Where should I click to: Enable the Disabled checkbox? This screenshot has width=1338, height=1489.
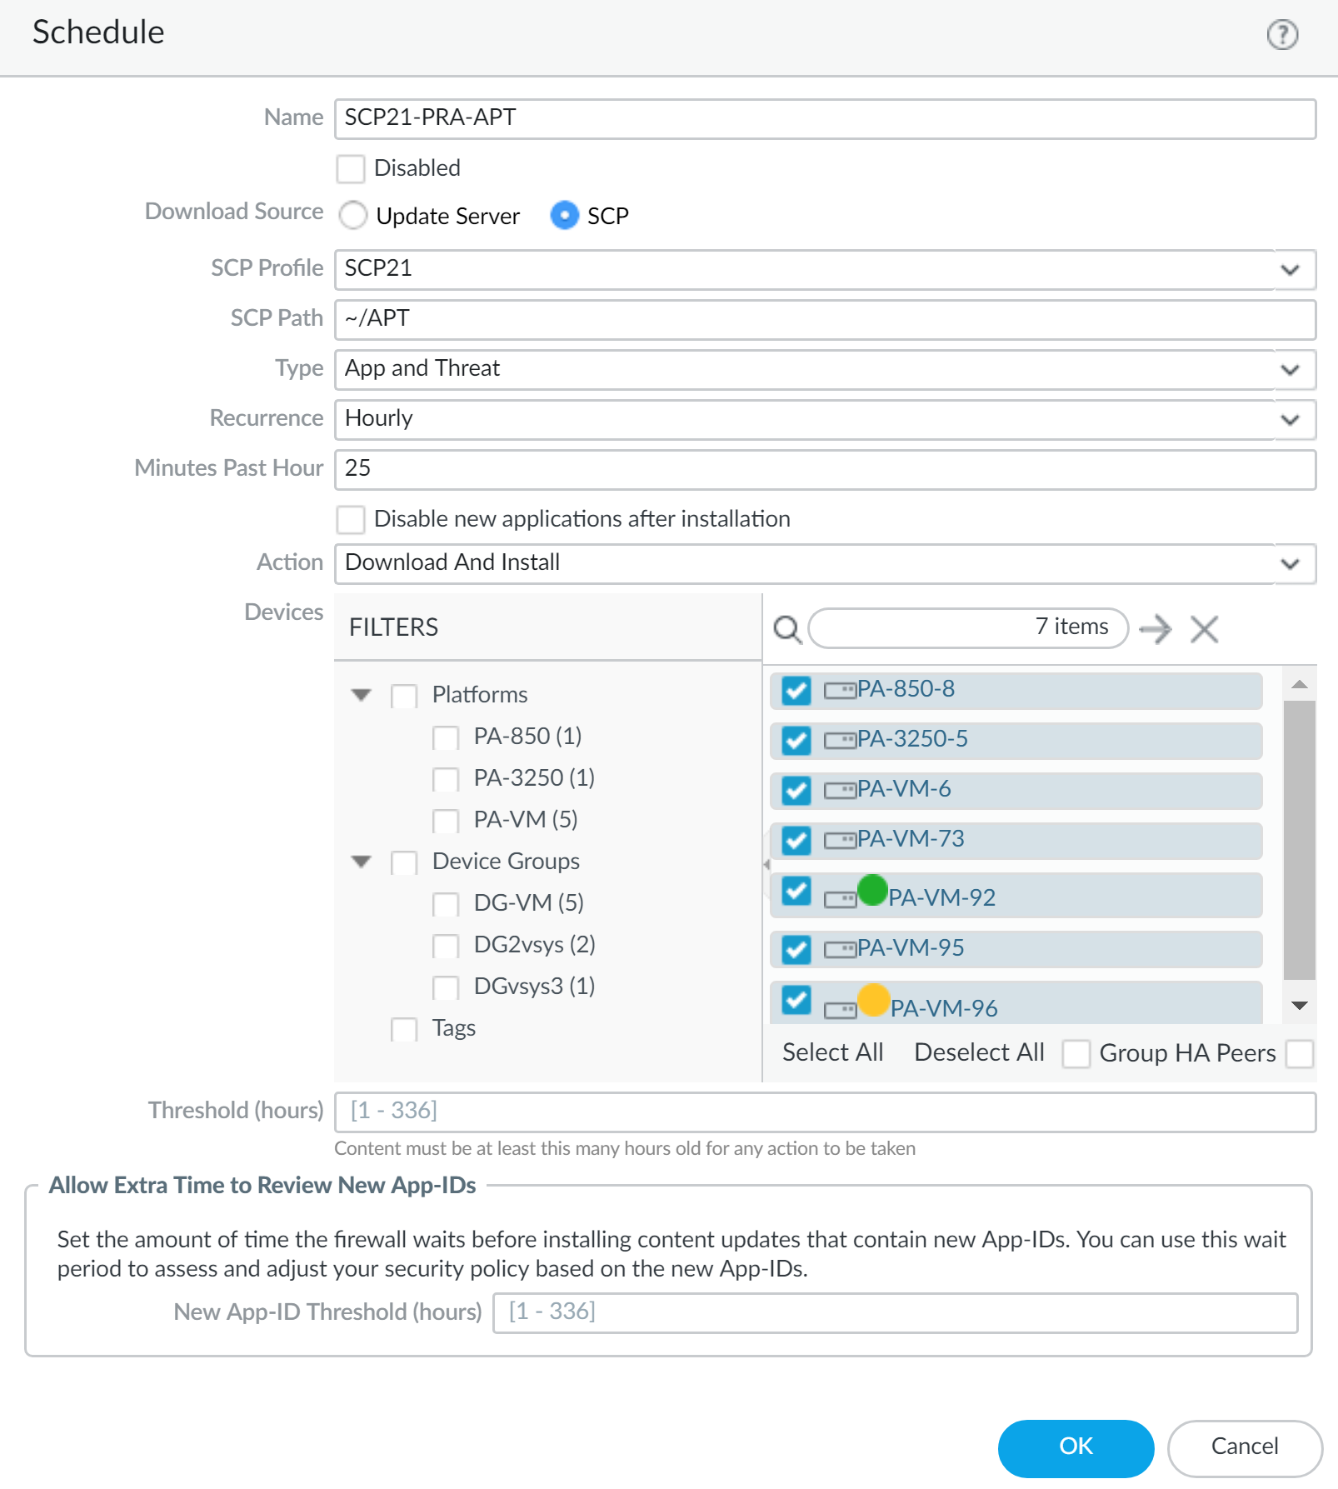(x=351, y=168)
